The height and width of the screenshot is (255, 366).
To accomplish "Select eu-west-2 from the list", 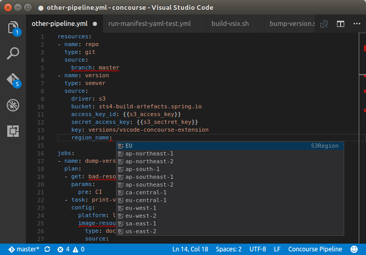I will click(x=230, y=216).
